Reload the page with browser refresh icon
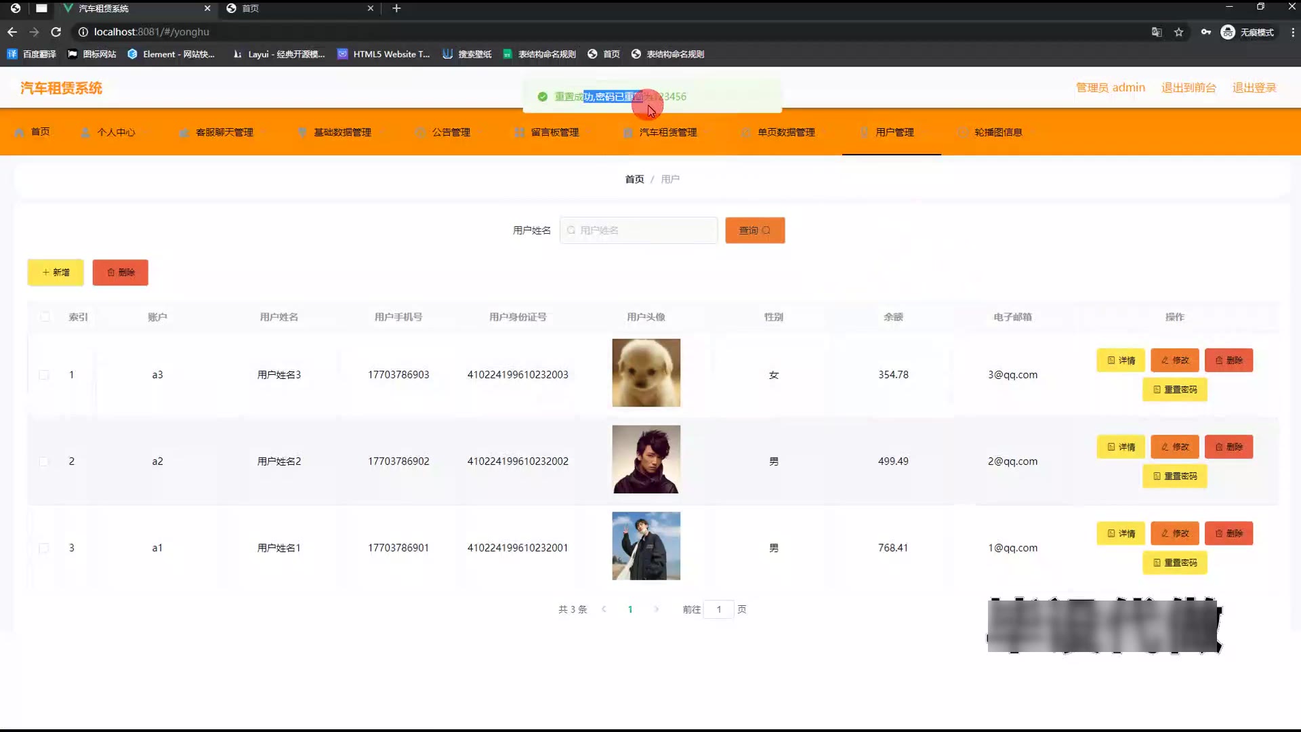1301x732 pixels. coord(56,32)
